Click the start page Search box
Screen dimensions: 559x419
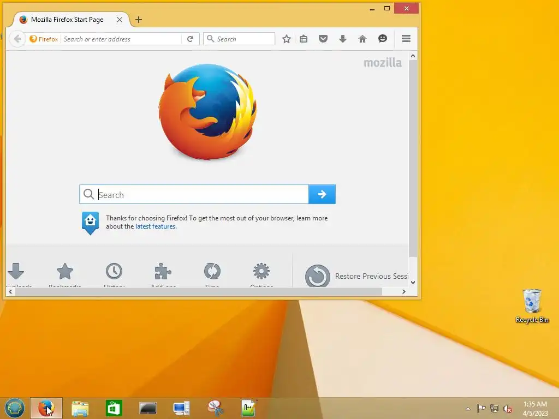click(194, 194)
